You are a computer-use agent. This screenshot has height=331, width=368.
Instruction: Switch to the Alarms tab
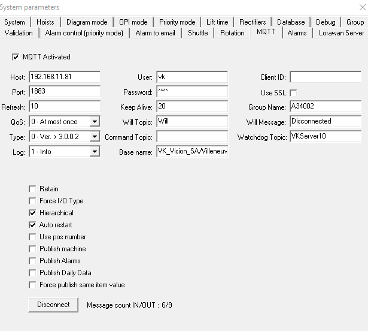(x=297, y=33)
